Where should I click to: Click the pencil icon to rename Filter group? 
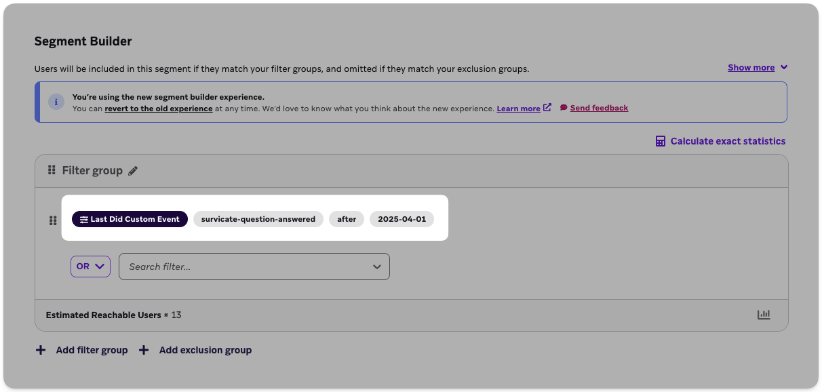[x=133, y=170]
